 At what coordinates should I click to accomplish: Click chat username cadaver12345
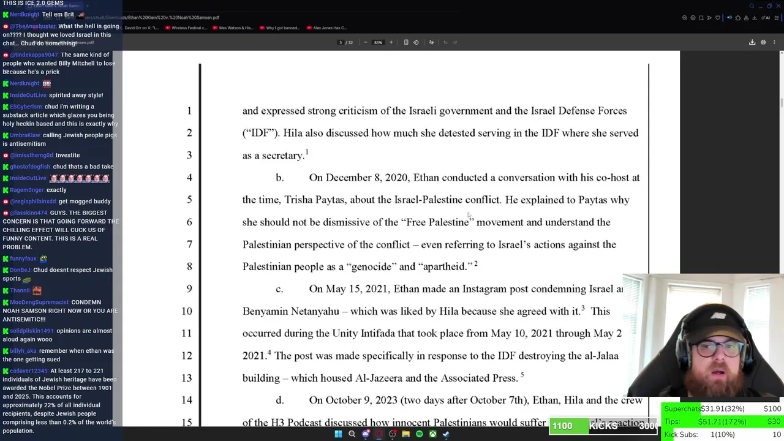coord(28,371)
